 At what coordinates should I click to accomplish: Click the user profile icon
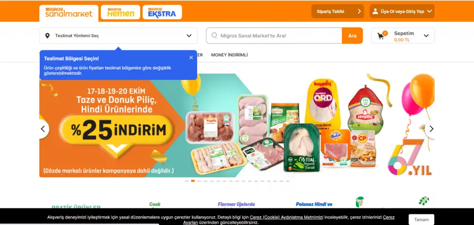375,12
